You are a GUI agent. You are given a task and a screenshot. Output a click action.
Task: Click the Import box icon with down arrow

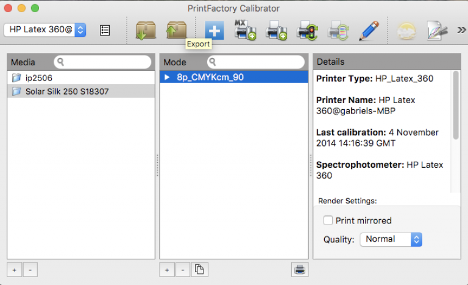coord(146,30)
